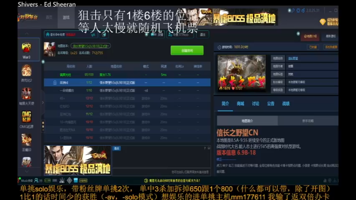Image resolution: width=356 pixels, height=200 pixels.
Task: Click the chat message input field
Action: 162,172
